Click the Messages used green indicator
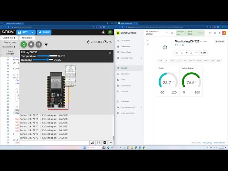Image resolution: width=228 pixels, height=171 pixels. pos(190,33)
